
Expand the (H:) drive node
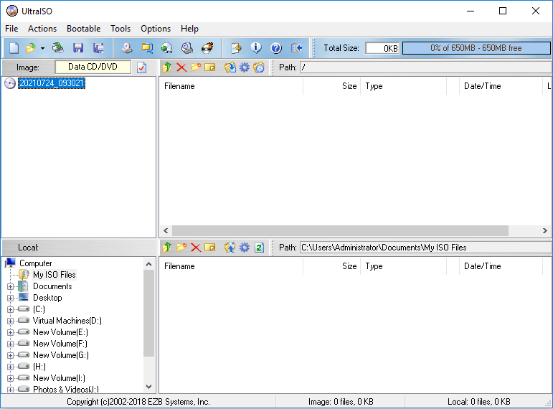[x=10, y=367]
